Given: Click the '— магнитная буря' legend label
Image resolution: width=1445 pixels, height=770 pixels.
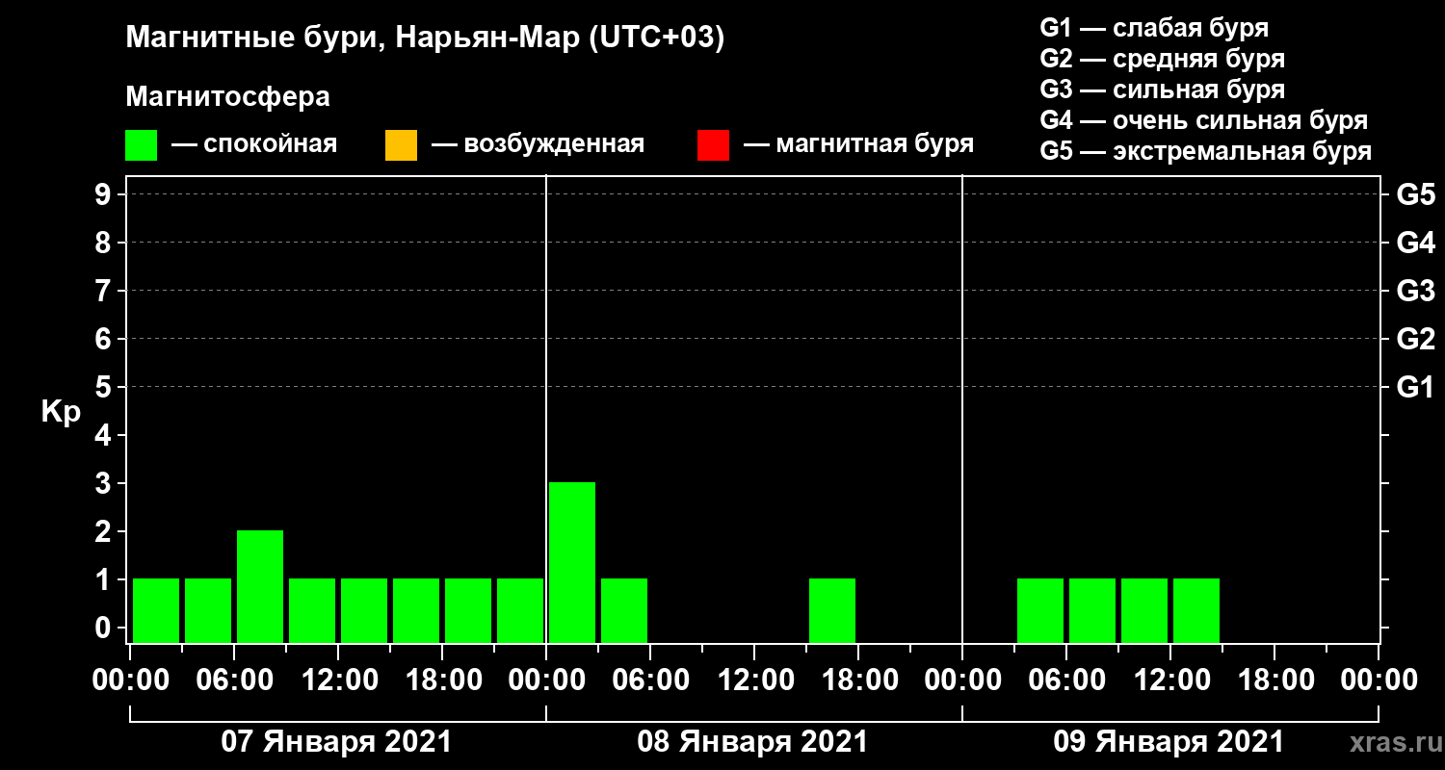Looking at the screenshot, I should point(859,145).
